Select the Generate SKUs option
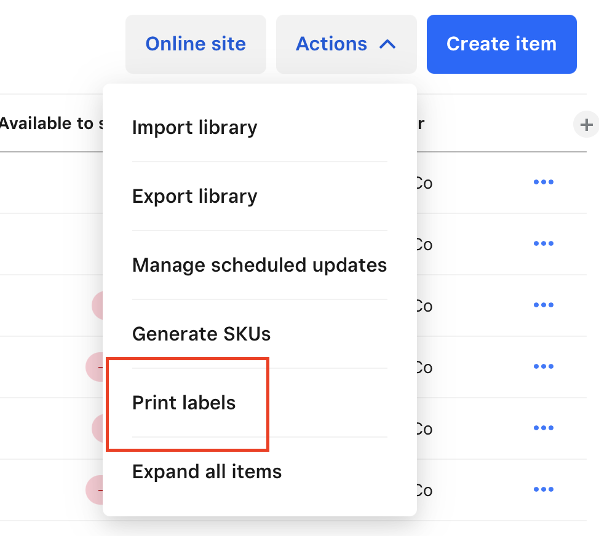 [x=201, y=334]
